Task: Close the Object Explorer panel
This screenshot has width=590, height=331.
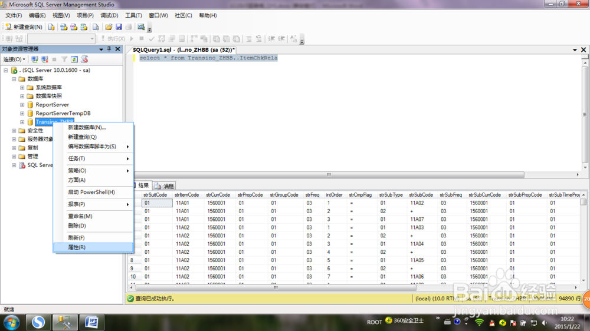Action: [x=118, y=49]
